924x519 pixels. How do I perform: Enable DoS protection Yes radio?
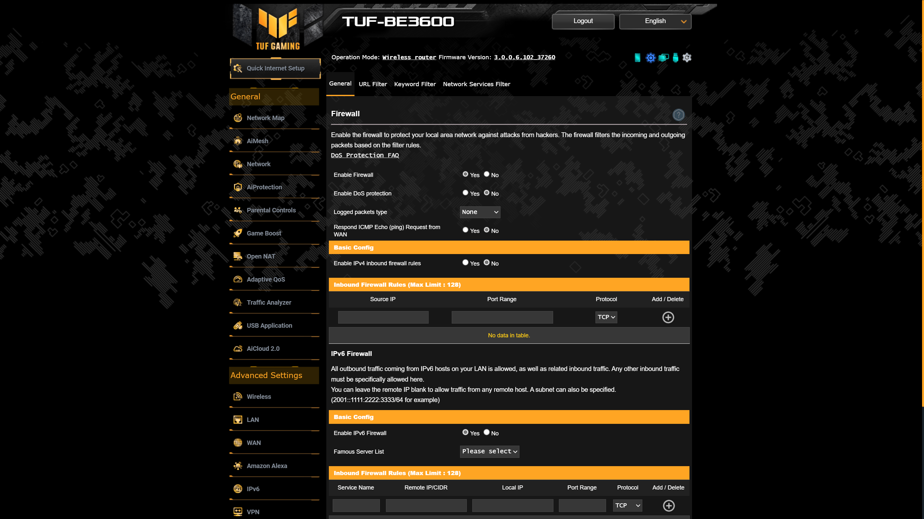click(465, 193)
